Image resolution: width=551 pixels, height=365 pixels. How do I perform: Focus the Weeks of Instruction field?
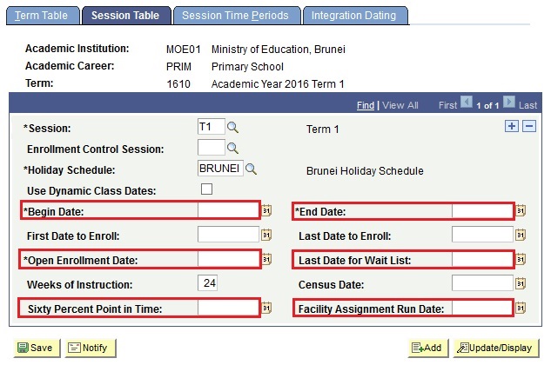(207, 283)
